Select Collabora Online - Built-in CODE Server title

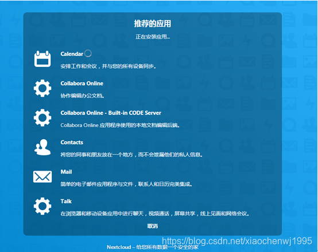111,113
